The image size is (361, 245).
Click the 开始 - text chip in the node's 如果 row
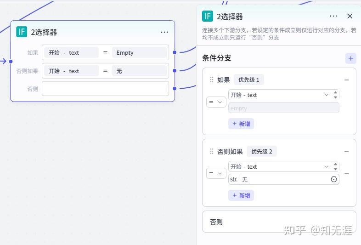click(71, 52)
